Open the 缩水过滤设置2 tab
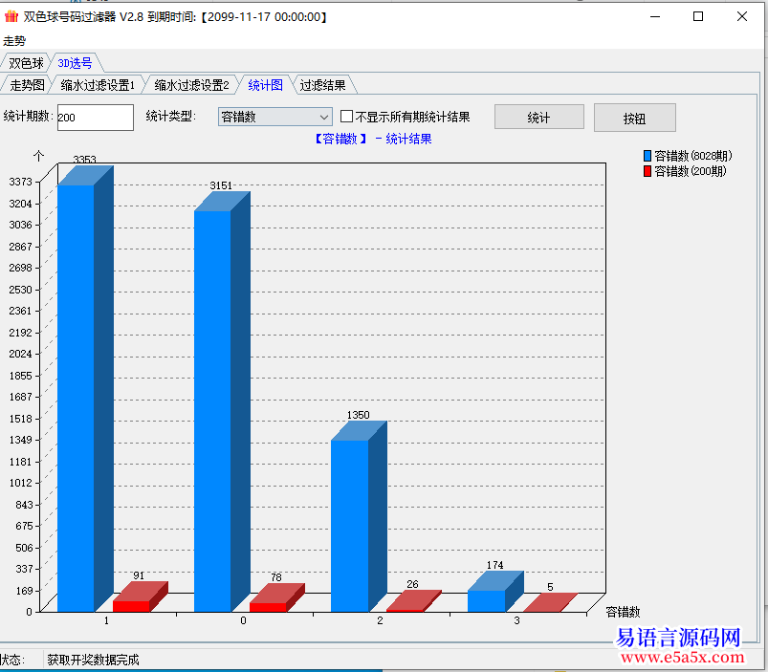The height and width of the screenshot is (672, 768). coord(191,85)
